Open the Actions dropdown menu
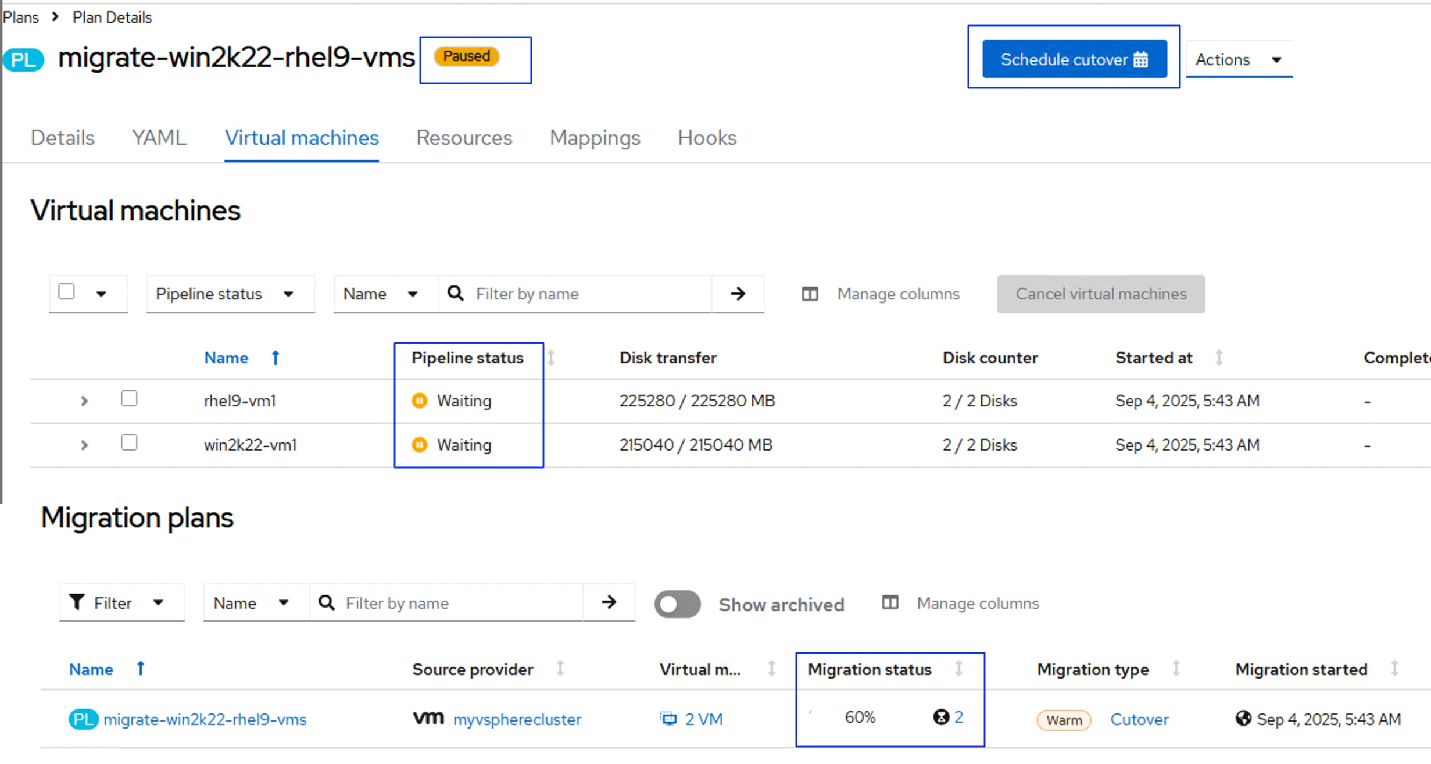The image size is (1431, 764). [1238, 59]
